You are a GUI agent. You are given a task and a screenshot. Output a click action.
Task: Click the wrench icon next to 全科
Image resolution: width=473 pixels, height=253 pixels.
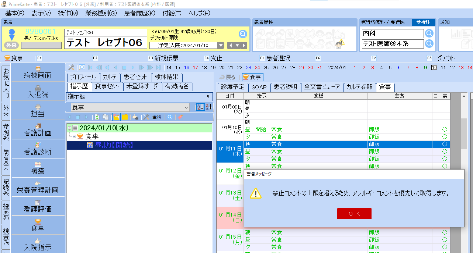coord(146,117)
